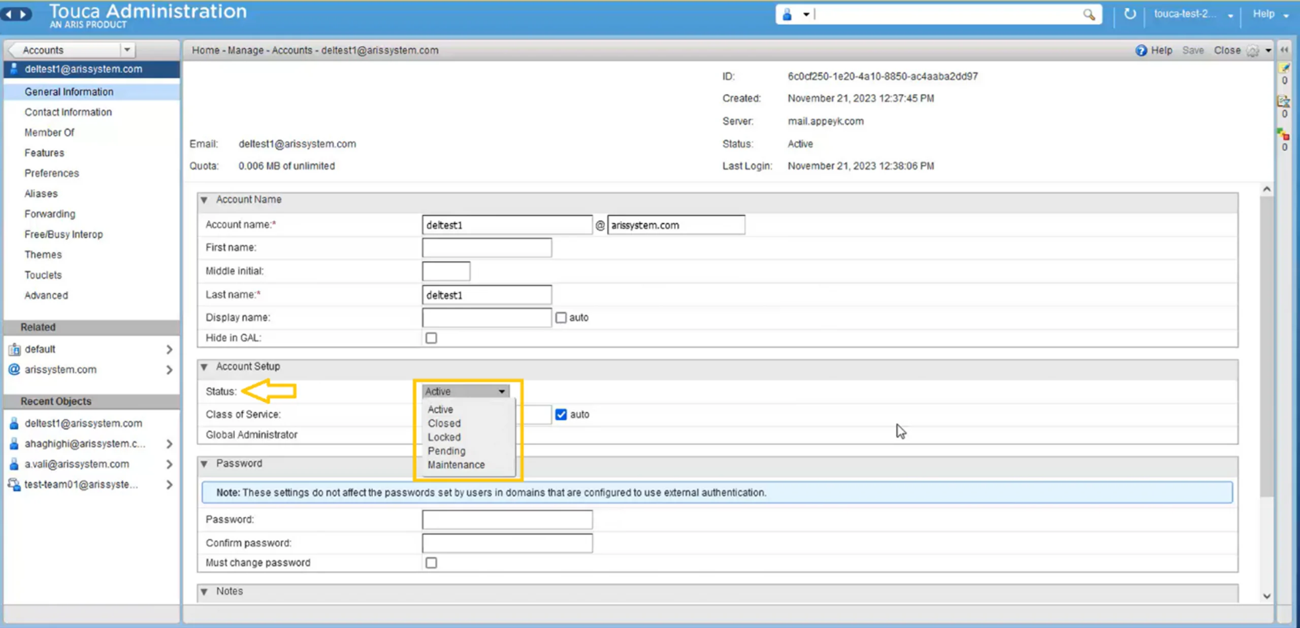Image resolution: width=1300 pixels, height=628 pixels.
Task: Click the refresh/reload icon
Action: [x=1130, y=14]
